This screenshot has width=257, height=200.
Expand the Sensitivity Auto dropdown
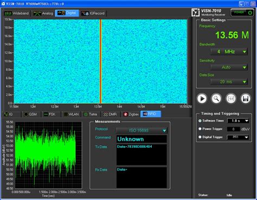pos(229,67)
